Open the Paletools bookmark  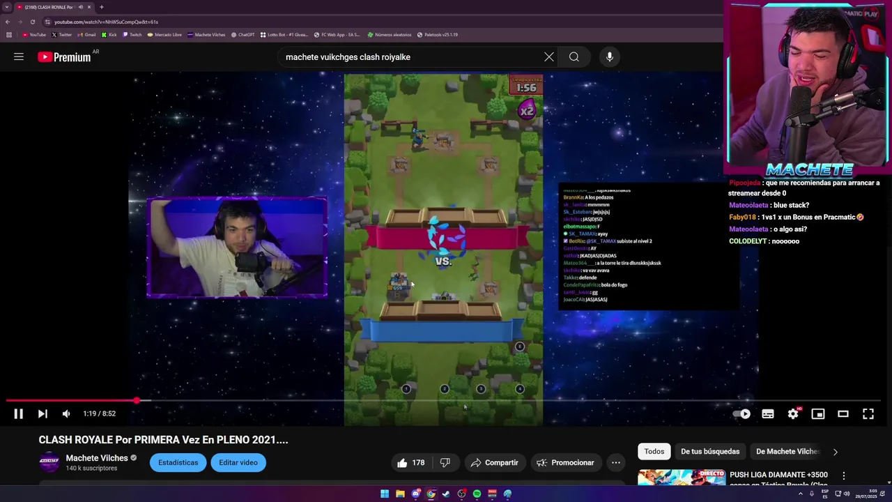(437, 35)
